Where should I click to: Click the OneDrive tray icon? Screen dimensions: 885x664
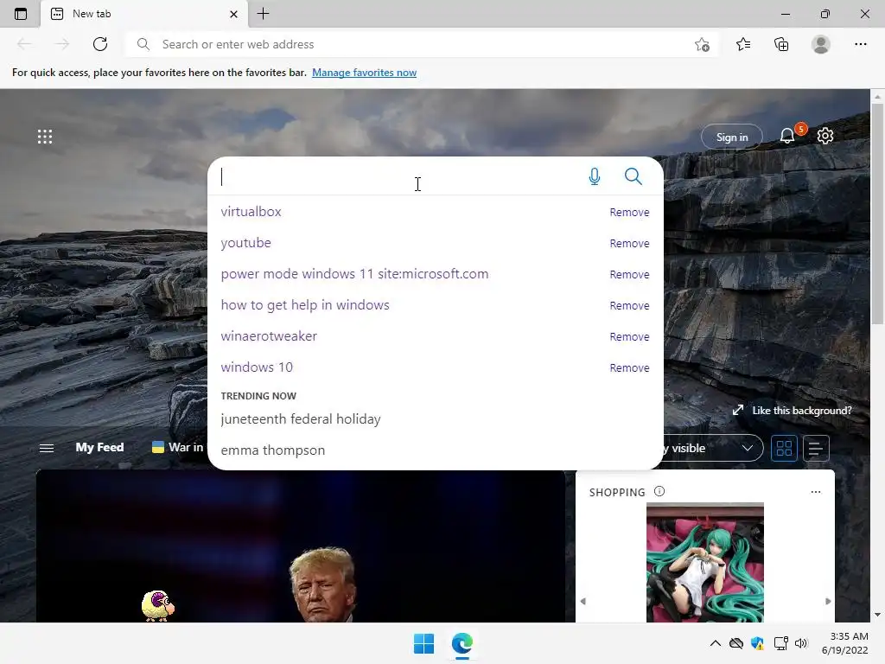pos(736,643)
